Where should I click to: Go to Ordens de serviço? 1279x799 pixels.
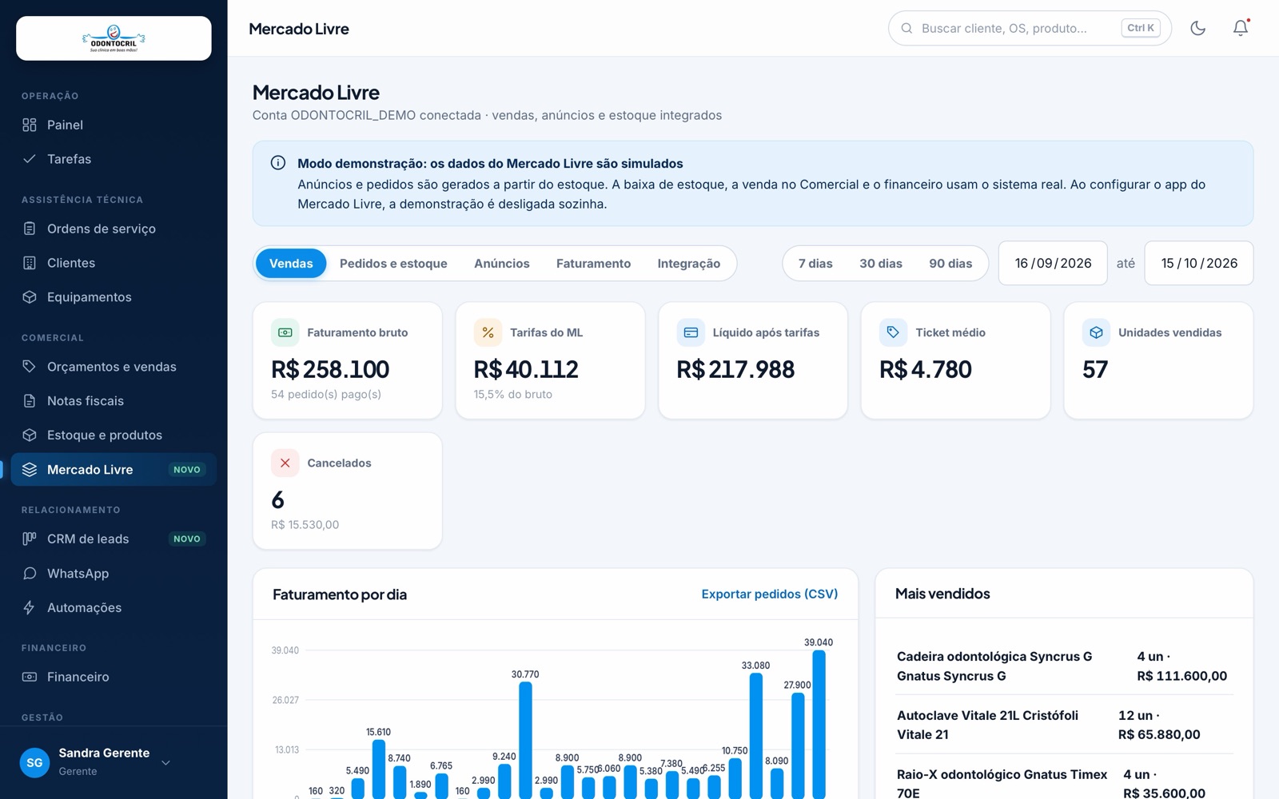coord(114,229)
